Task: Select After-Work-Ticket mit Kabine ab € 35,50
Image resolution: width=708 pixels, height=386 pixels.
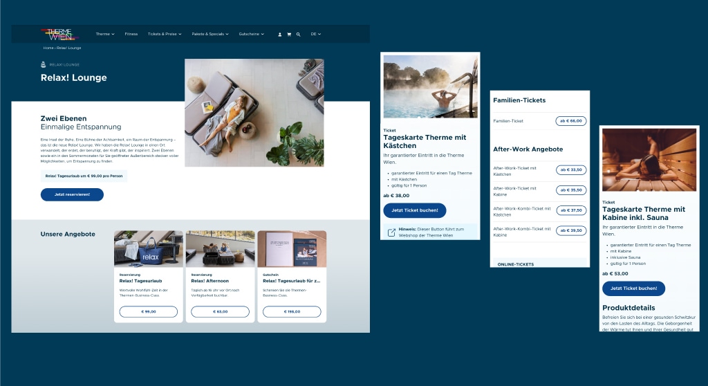Action: pos(570,190)
